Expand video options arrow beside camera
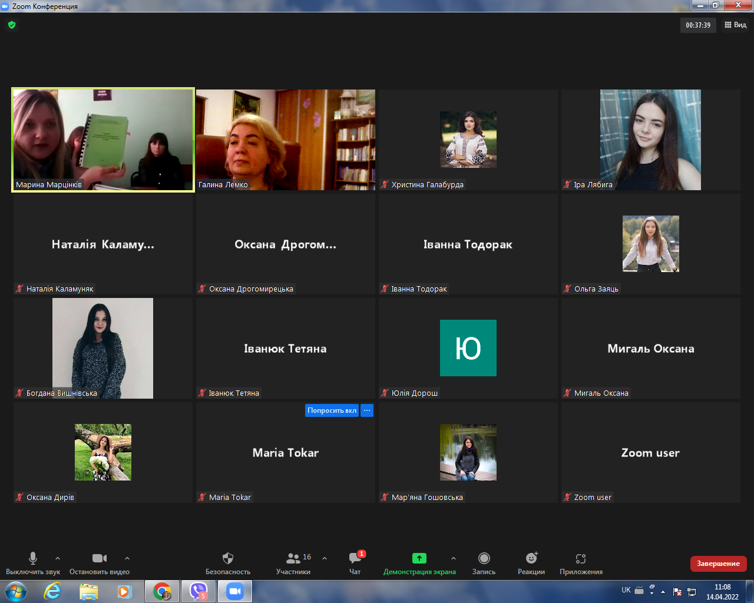 coord(127,558)
